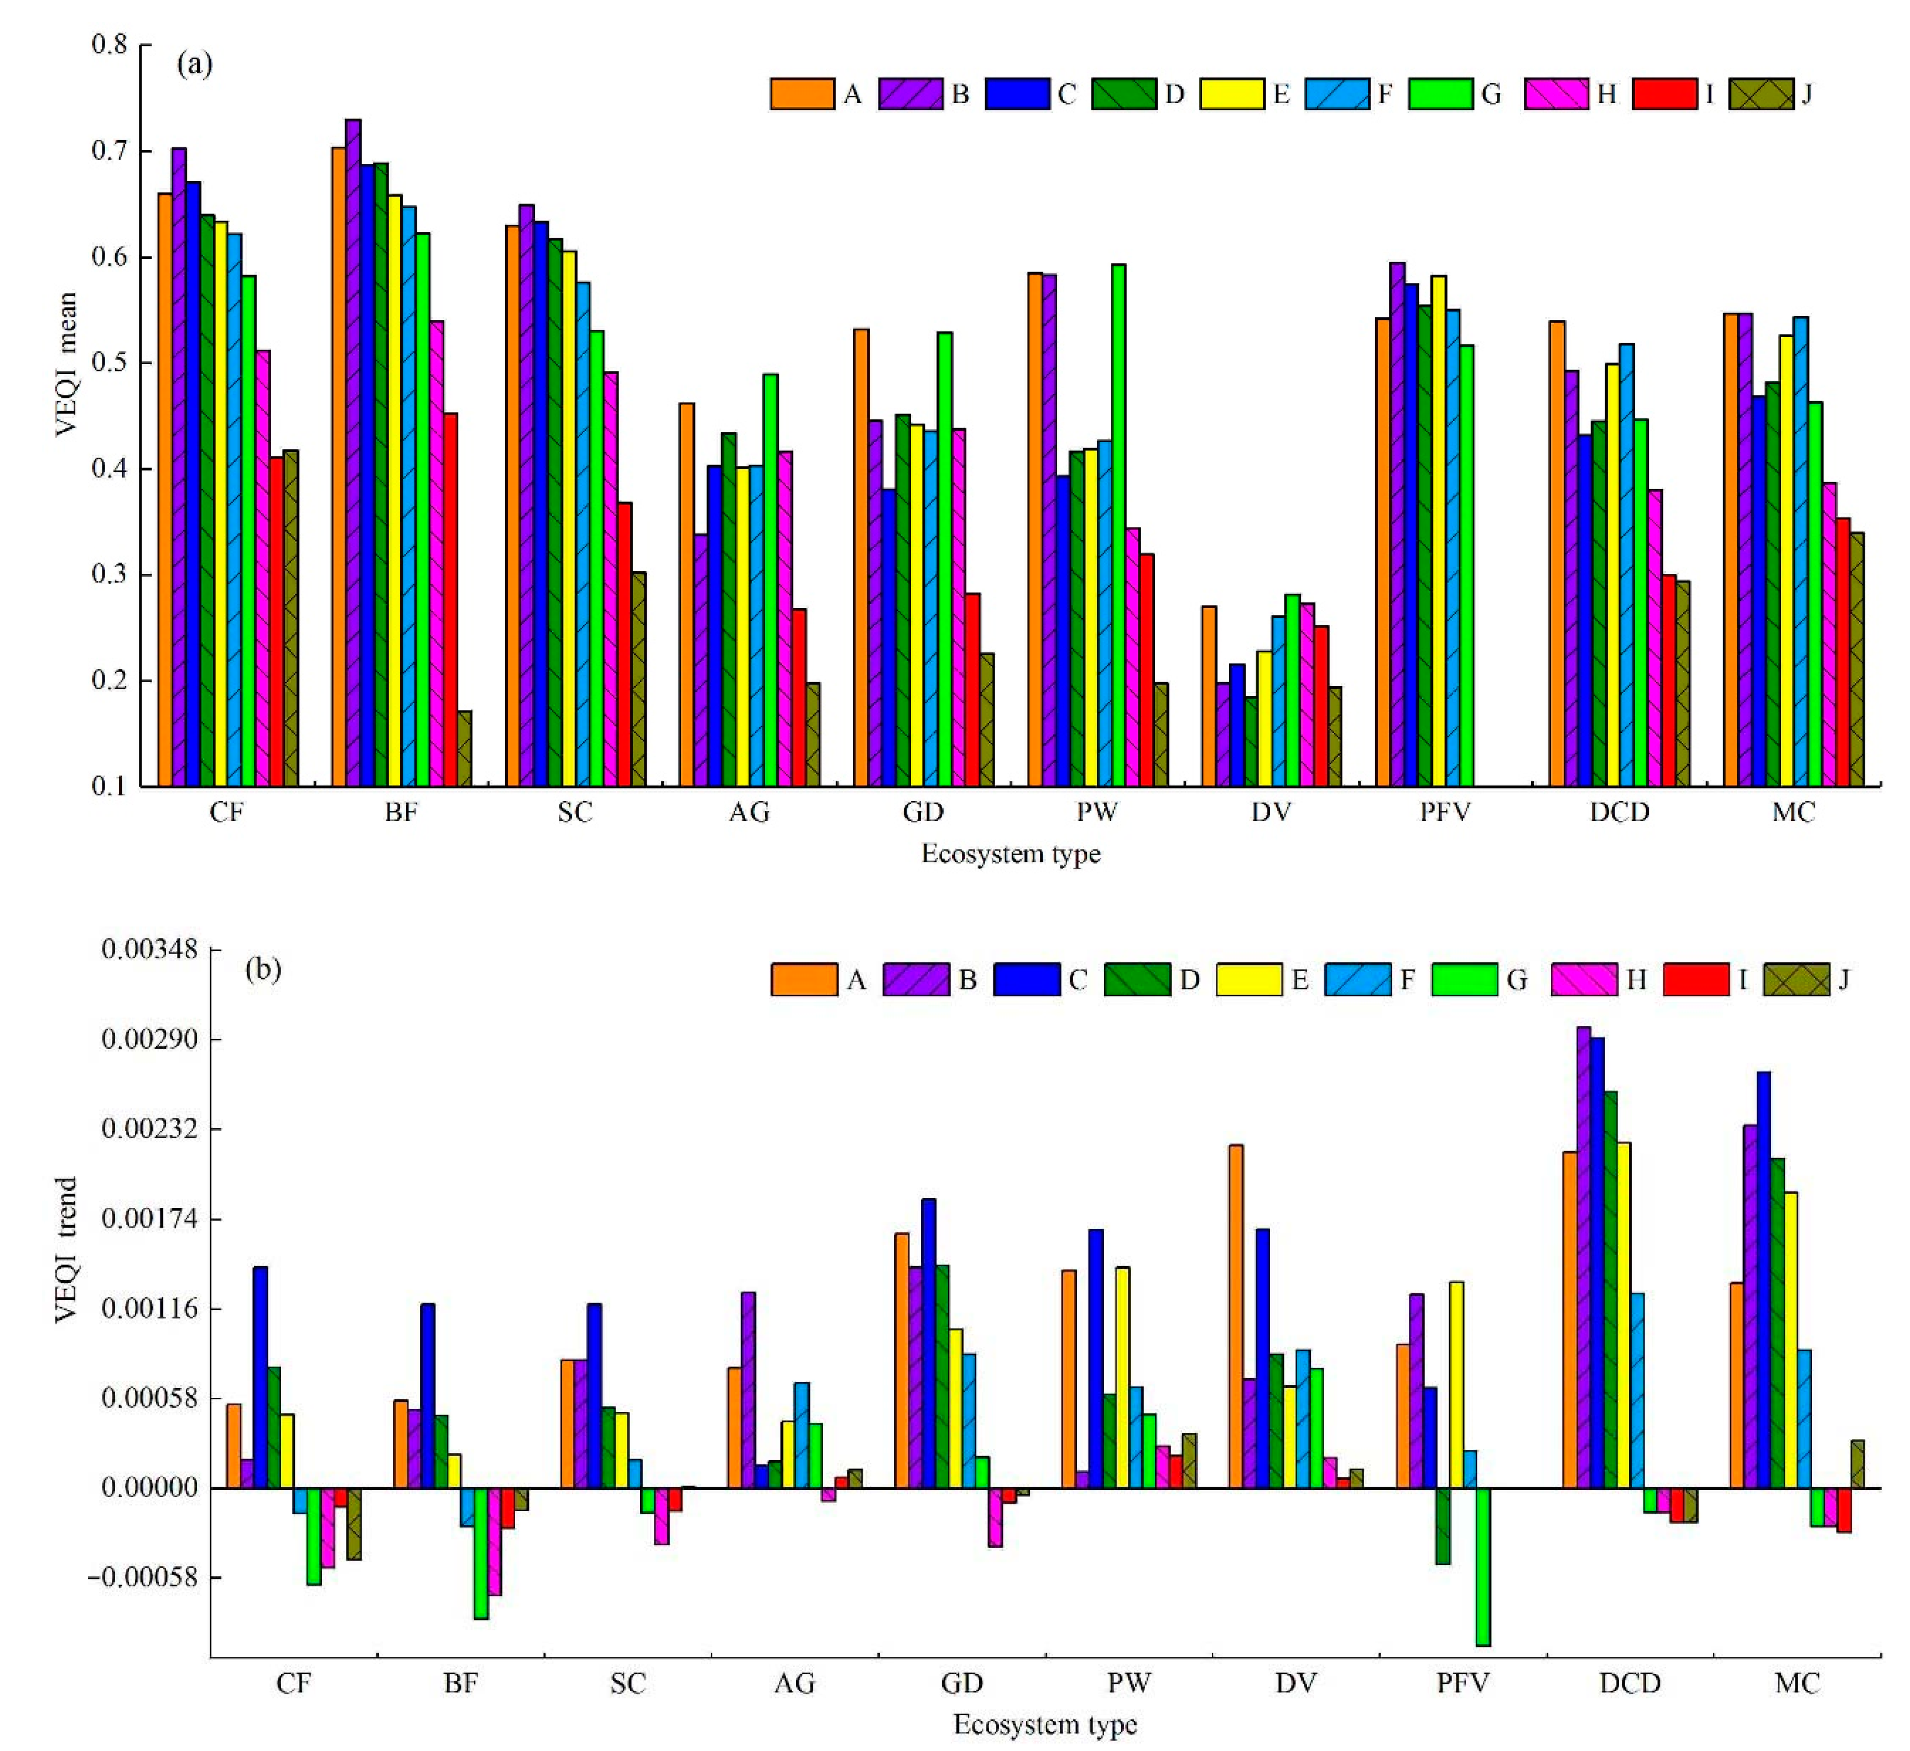Click the orange A legend swatch in chart (a)
The width and height of the screenshot is (1910, 1751).
tap(802, 94)
